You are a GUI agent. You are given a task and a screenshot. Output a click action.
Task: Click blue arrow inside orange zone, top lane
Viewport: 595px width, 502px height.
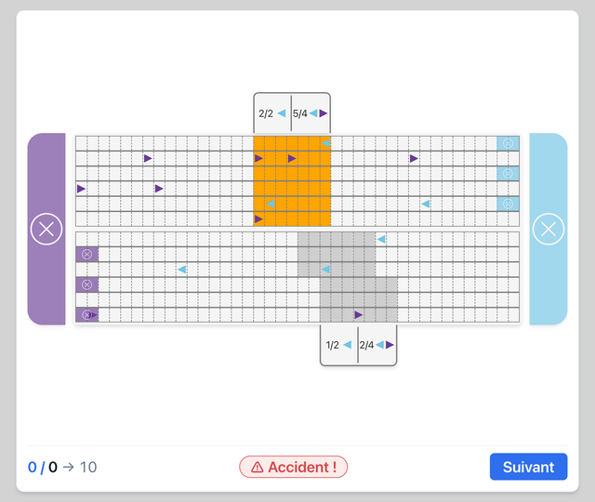326,143
